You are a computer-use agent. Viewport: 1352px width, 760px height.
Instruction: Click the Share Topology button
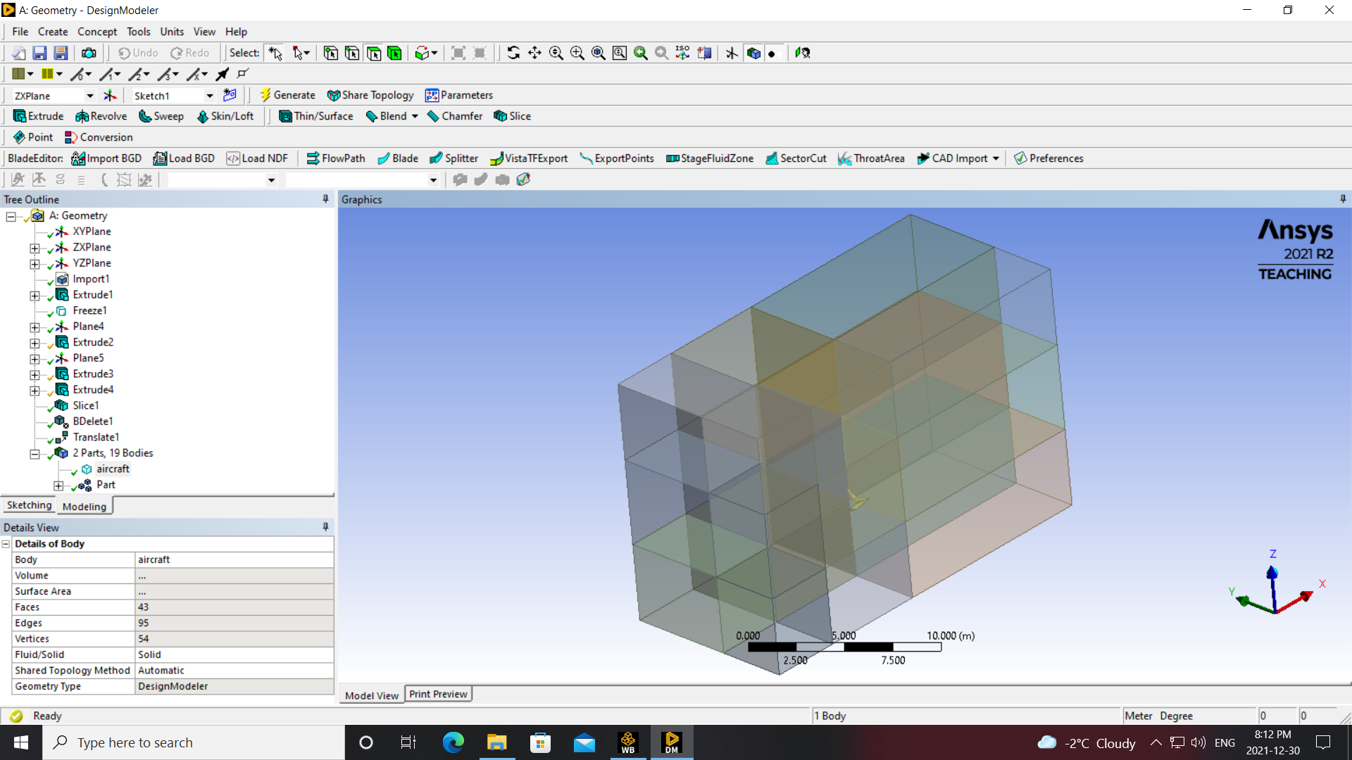tap(370, 95)
